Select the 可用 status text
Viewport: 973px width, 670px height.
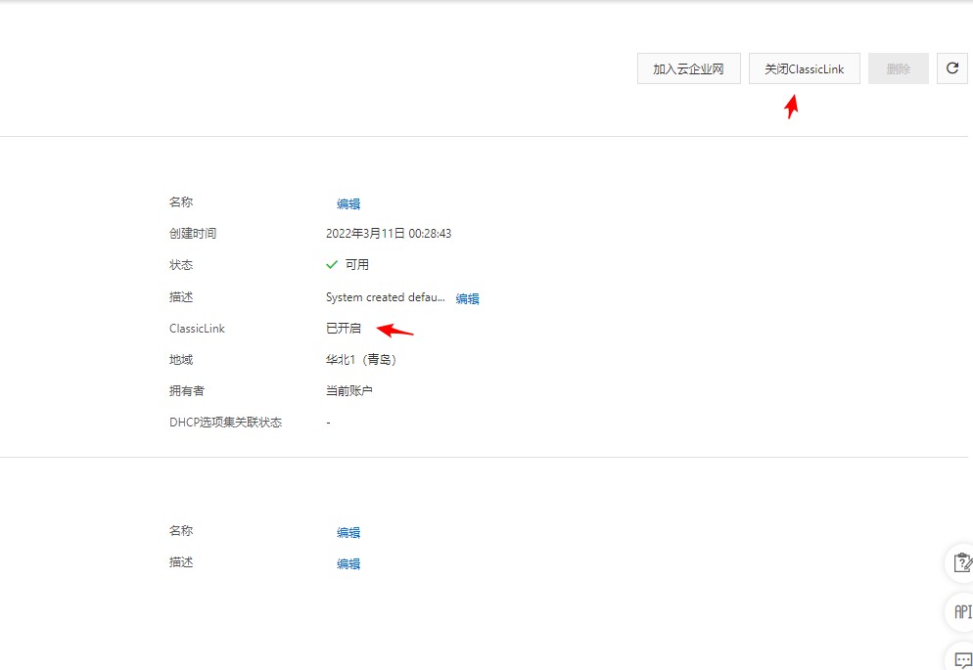click(x=357, y=265)
